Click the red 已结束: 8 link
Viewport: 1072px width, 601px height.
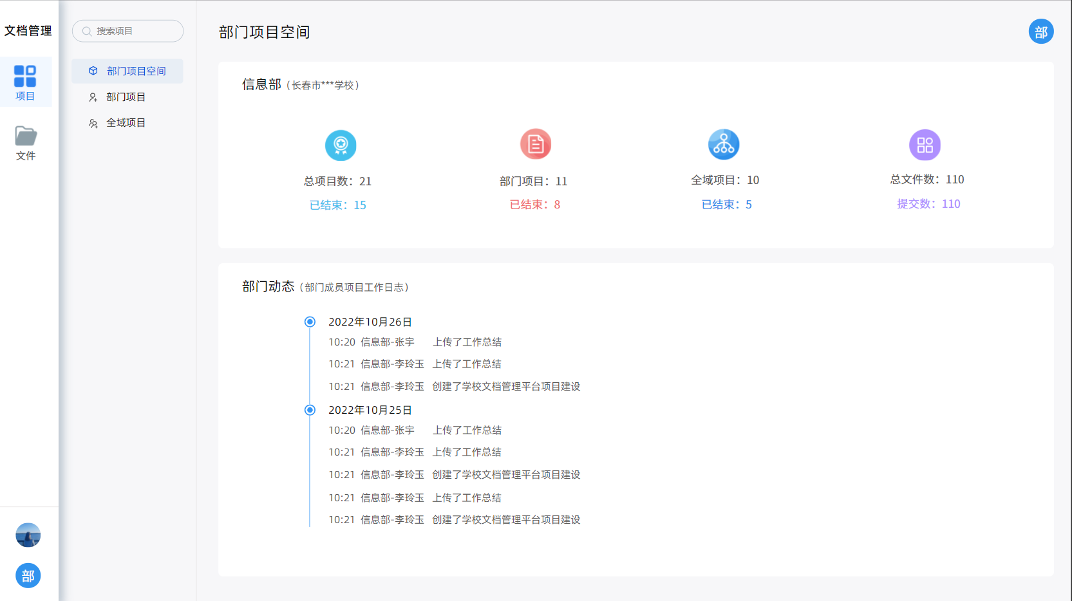[535, 205]
